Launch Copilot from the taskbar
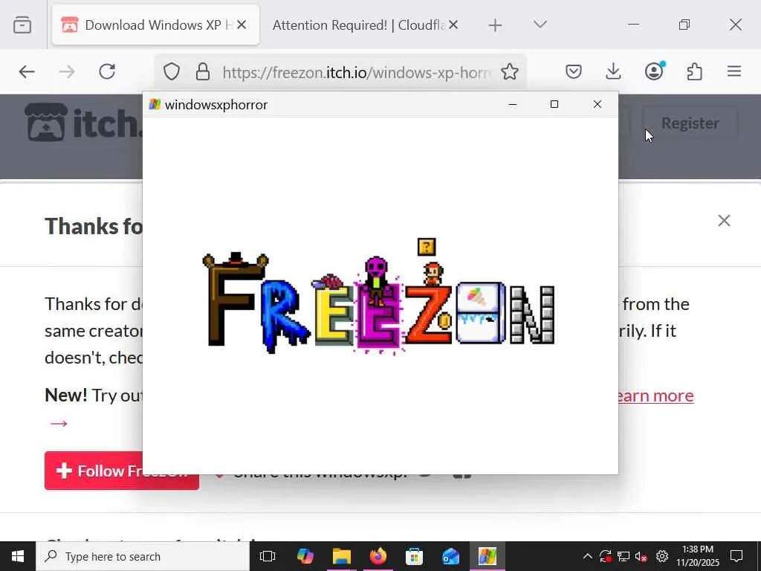This screenshot has width=761, height=571. (x=305, y=556)
